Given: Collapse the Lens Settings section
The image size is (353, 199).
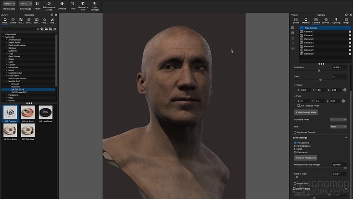Looking at the screenshot, I should point(346,138).
